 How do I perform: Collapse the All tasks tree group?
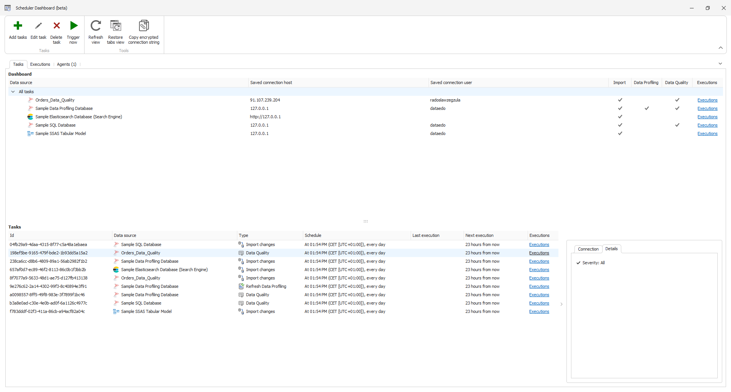13,92
